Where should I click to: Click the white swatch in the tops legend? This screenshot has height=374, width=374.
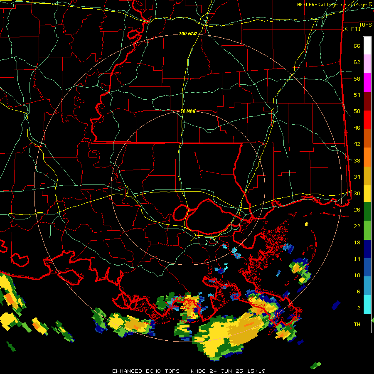tap(367, 46)
